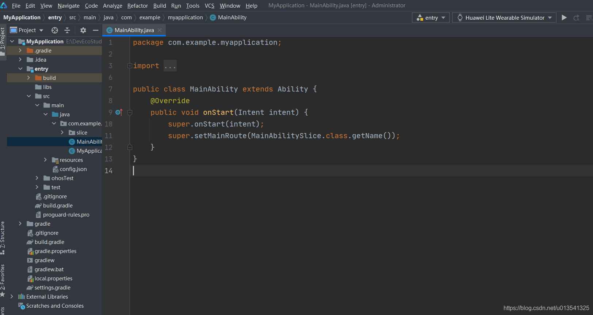The image size is (593, 315).
Task: Click MyApplication breadcrumb
Action: [22, 17]
